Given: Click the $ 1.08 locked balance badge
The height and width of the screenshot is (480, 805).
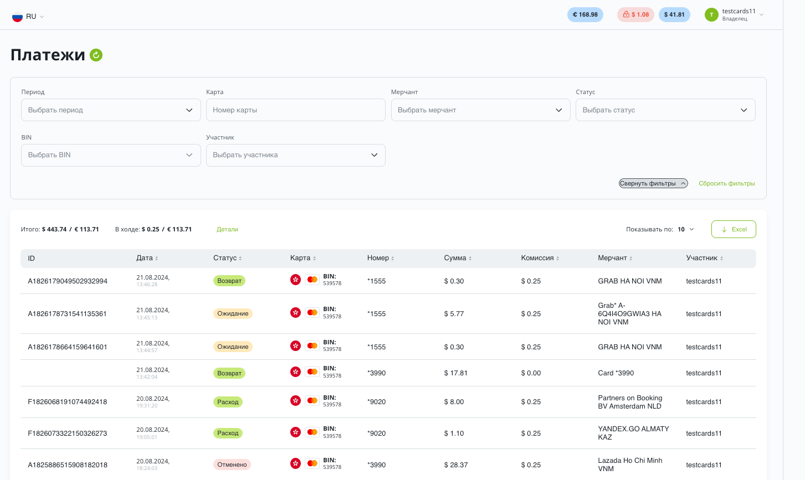Looking at the screenshot, I should (635, 14).
